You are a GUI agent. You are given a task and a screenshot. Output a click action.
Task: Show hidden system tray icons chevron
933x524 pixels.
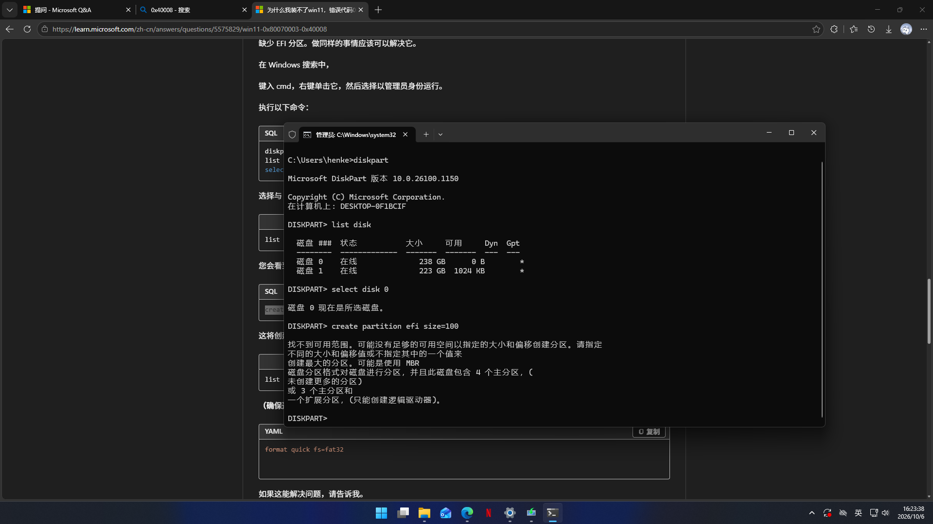[x=812, y=513]
